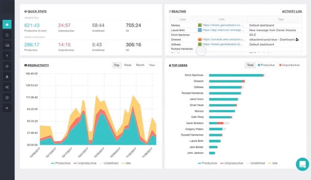Open the Home dashboard sidebar icon
Screen dimensions: 311x180
[x=7, y=25]
